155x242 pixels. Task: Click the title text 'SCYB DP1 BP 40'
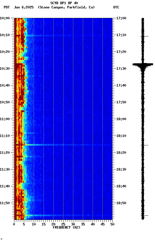pos(64,3)
